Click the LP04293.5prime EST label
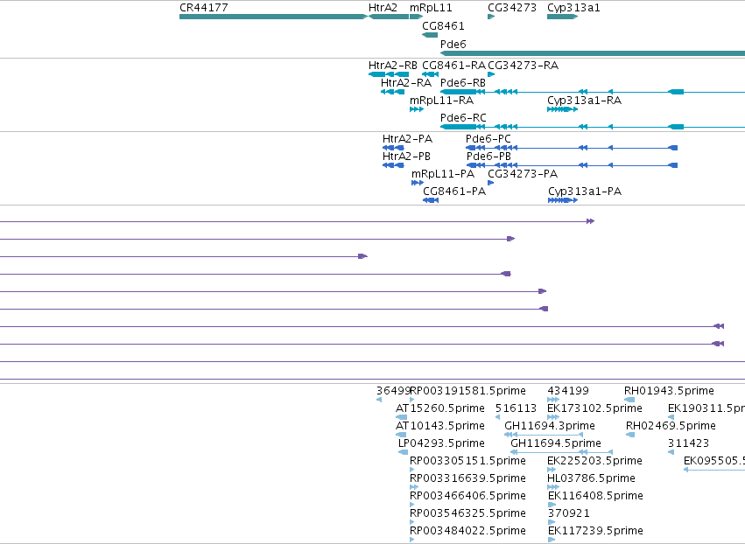The width and height of the screenshot is (745, 544). (x=441, y=443)
